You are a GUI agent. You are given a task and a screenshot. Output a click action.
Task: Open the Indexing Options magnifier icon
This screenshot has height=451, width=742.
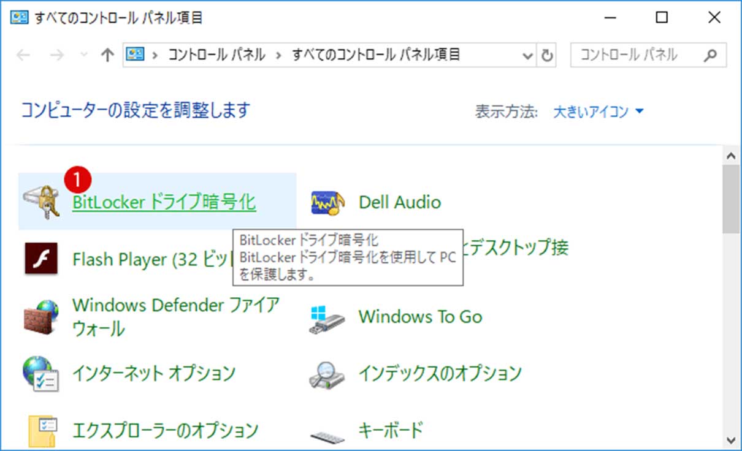click(327, 375)
